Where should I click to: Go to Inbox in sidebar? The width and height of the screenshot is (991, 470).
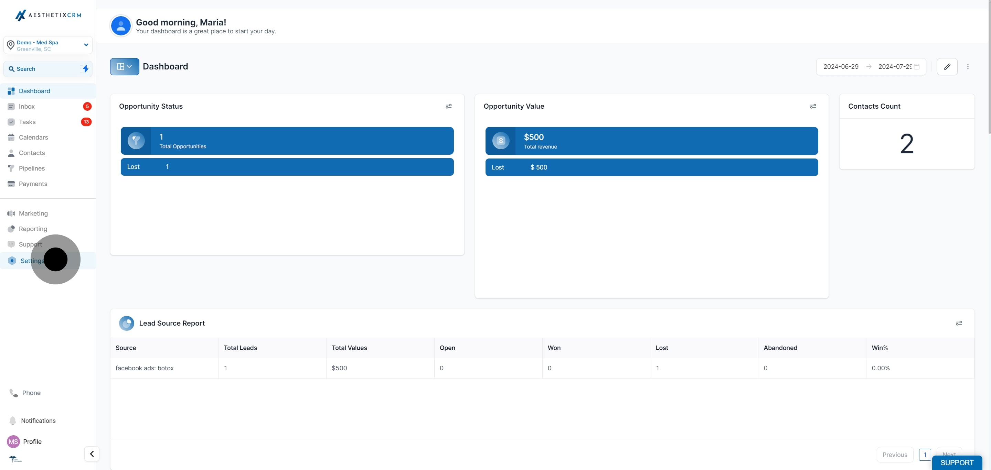[x=26, y=107]
